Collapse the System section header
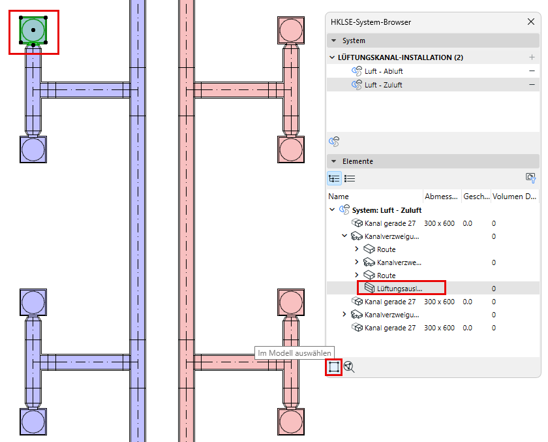 point(433,40)
